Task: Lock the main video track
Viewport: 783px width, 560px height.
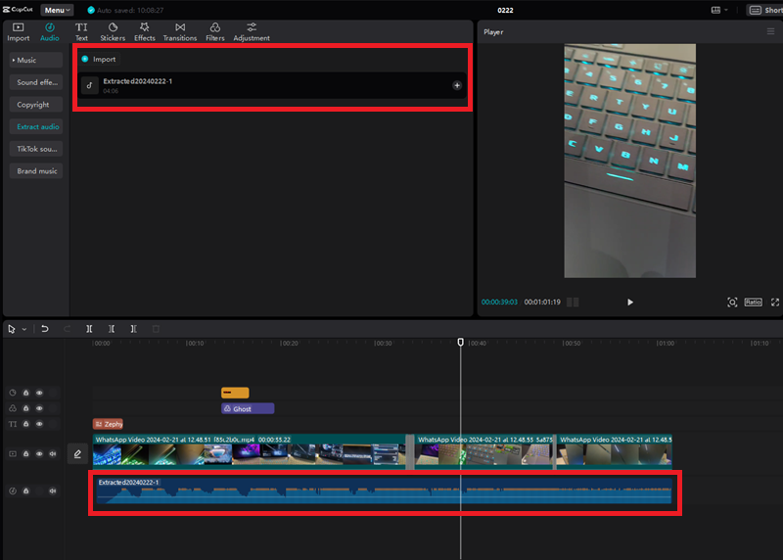Action: tap(25, 454)
